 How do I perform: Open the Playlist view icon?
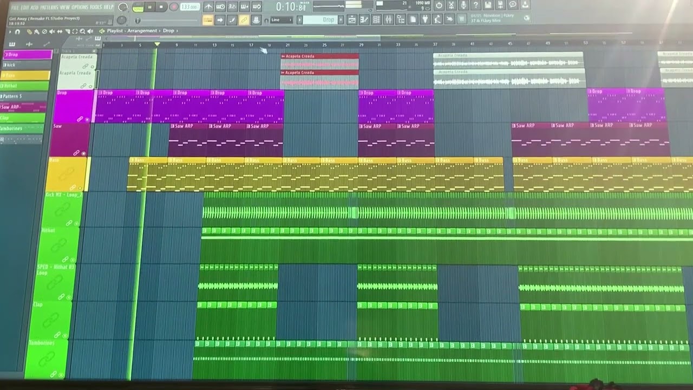coord(352,19)
